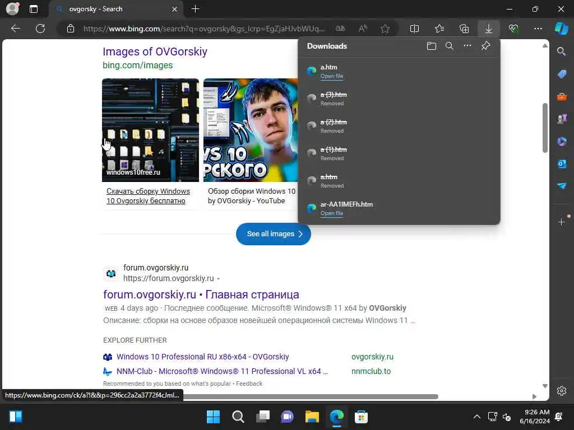Select the removed a (2).htm entry
The height and width of the screenshot is (430, 574).
(x=399, y=126)
